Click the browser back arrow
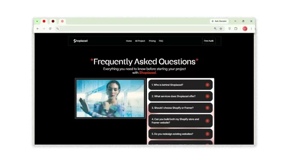Screen dimensions: 289x162 [37, 29]
